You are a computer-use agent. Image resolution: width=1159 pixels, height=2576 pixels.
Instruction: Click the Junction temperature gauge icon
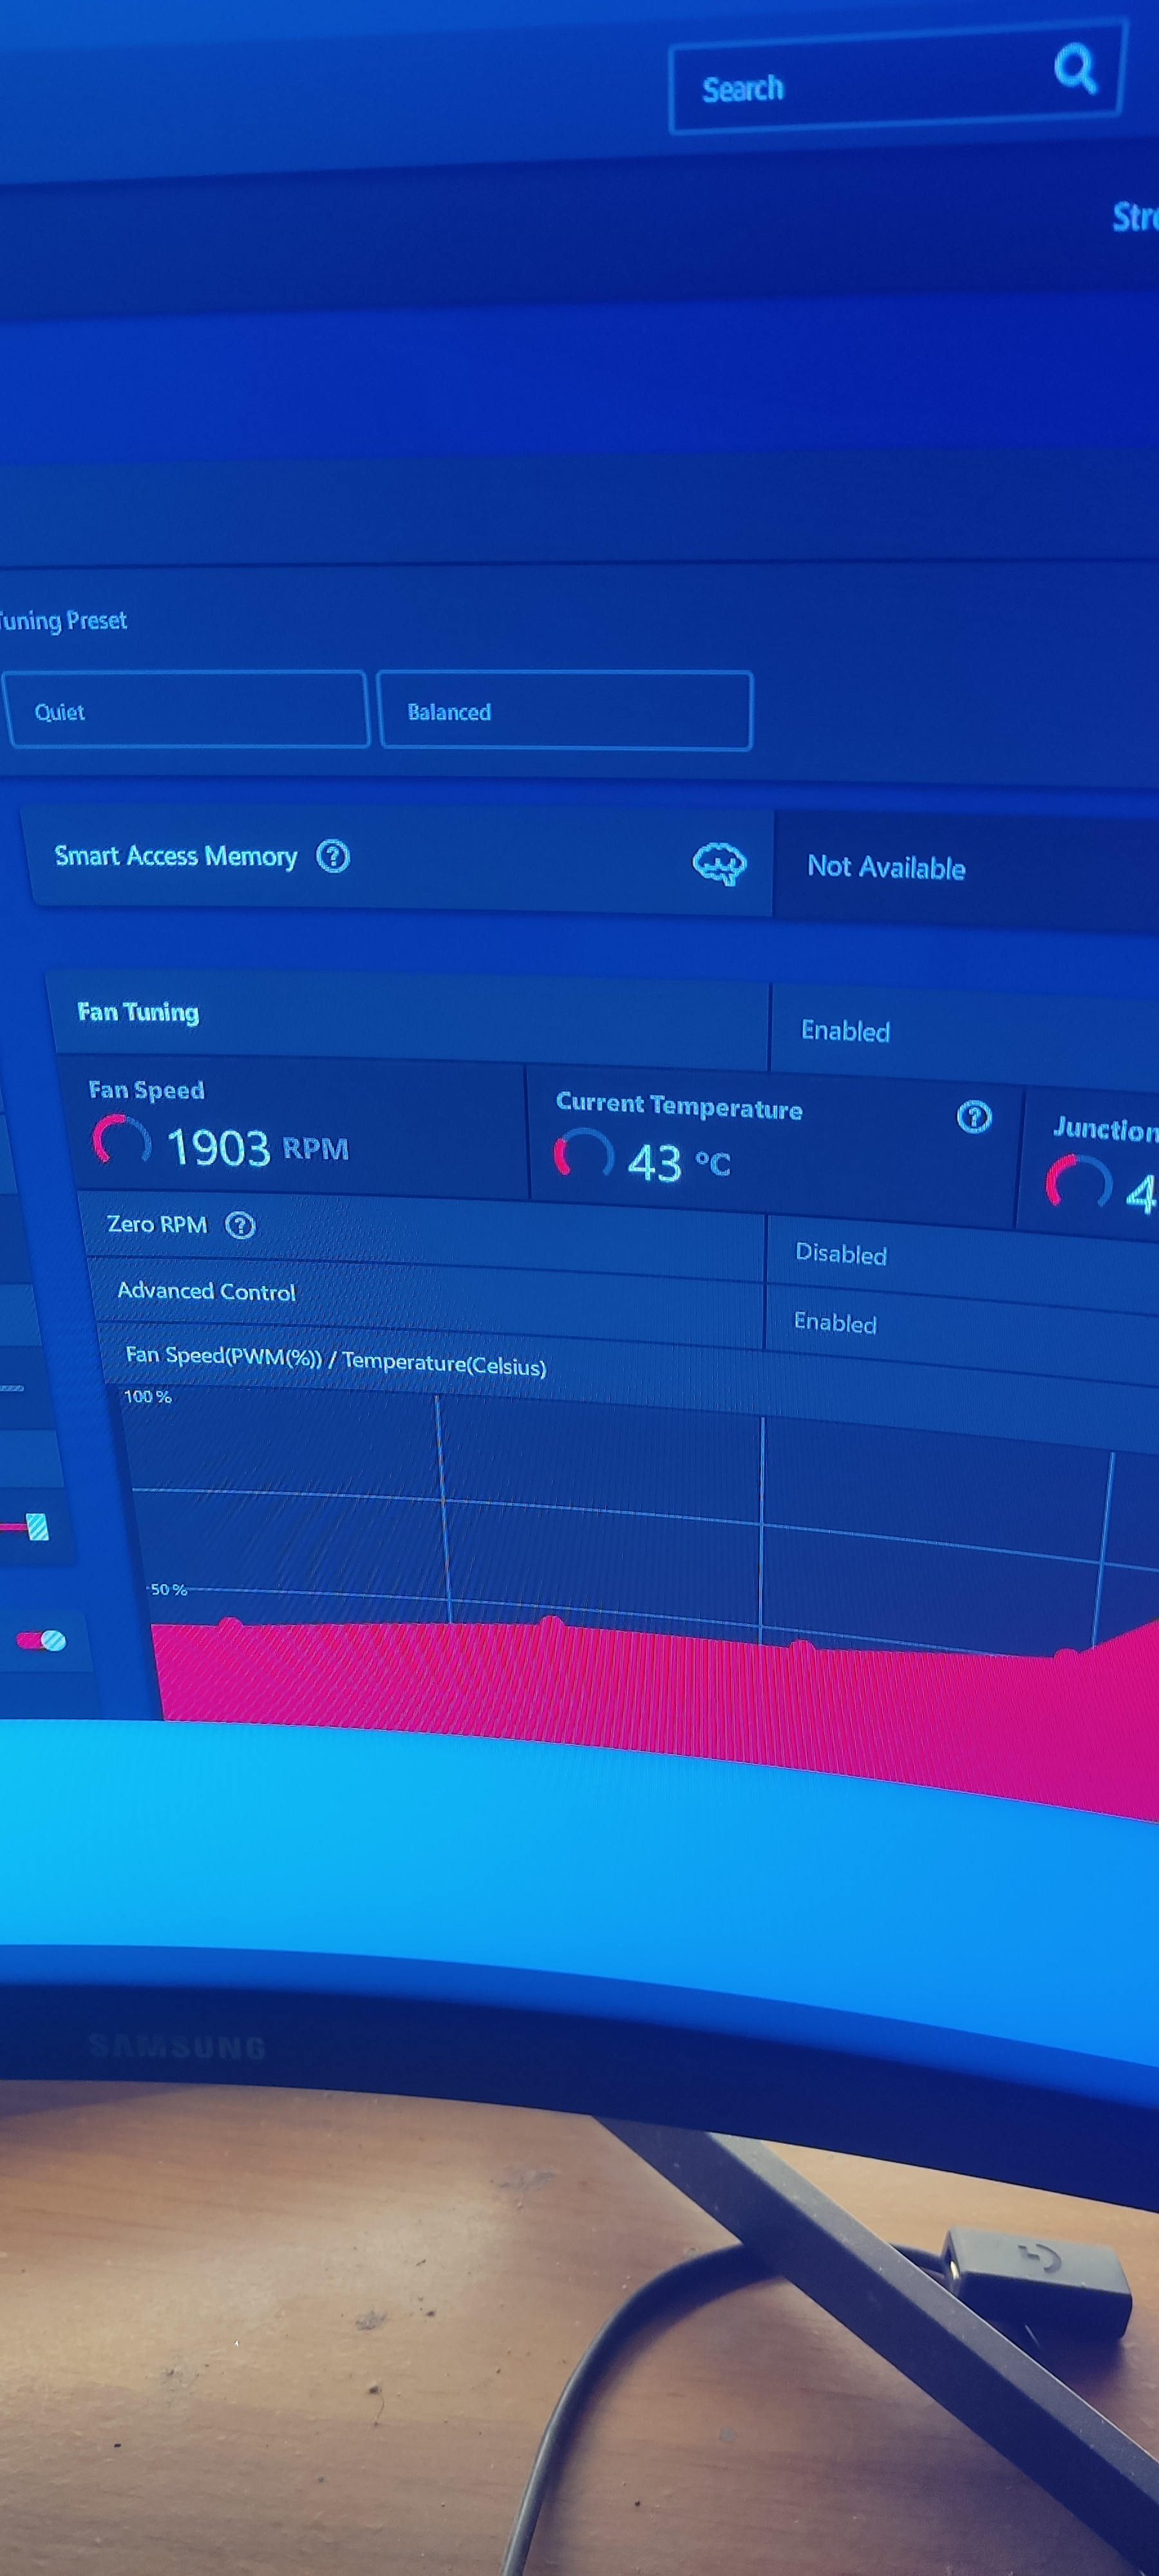pos(1078,1184)
